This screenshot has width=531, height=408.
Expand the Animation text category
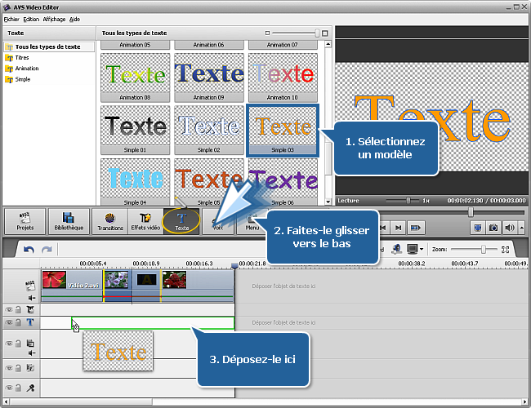point(26,69)
